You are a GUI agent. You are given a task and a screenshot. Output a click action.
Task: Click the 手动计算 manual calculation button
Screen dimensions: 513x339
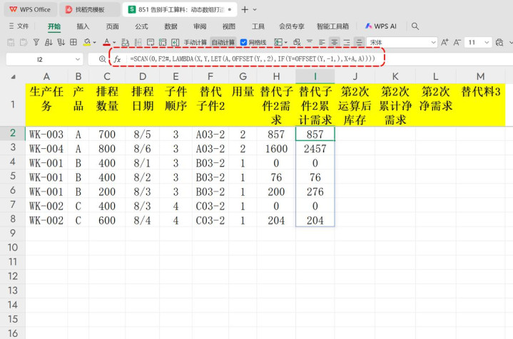(x=195, y=43)
